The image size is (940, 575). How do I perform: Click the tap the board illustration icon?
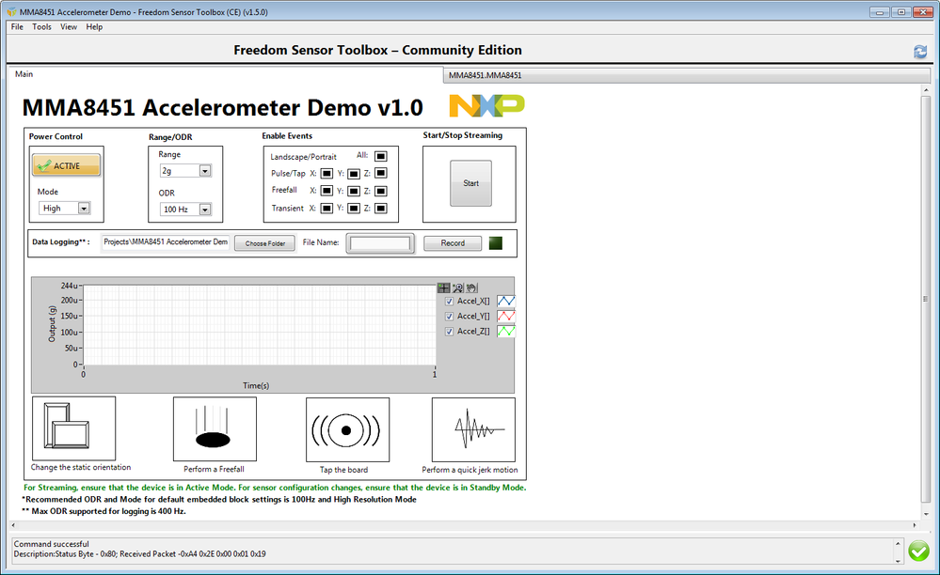click(x=347, y=429)
